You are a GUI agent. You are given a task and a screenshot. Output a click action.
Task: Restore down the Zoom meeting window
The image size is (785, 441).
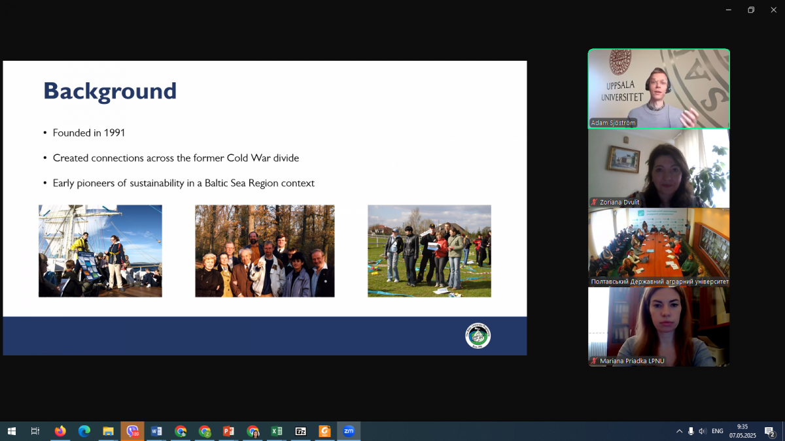[751, 10]
